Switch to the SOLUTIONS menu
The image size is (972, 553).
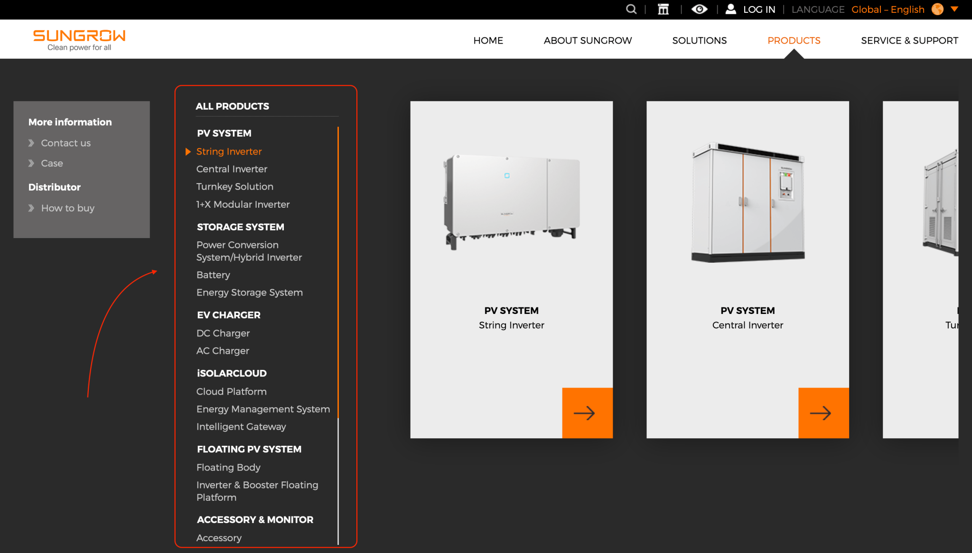click(699, 40)
